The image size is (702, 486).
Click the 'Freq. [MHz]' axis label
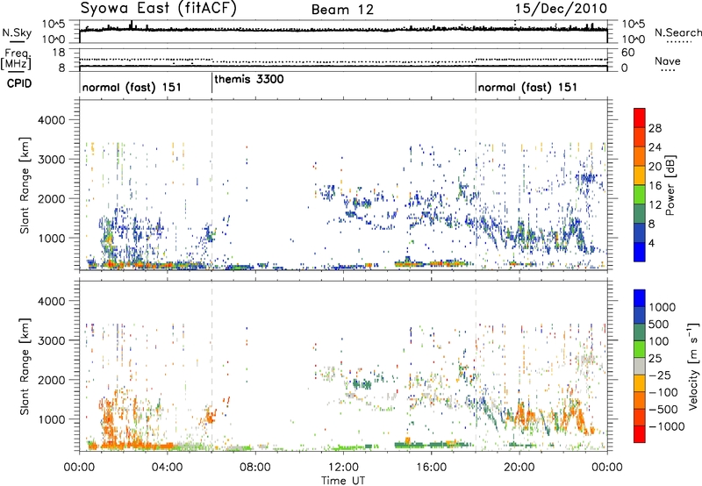point(16,59)
